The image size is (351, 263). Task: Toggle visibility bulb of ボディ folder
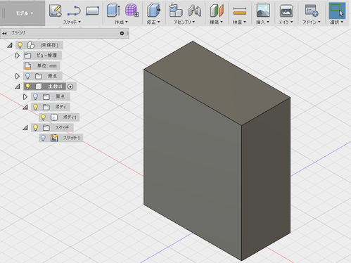click(x=35, y=107)
